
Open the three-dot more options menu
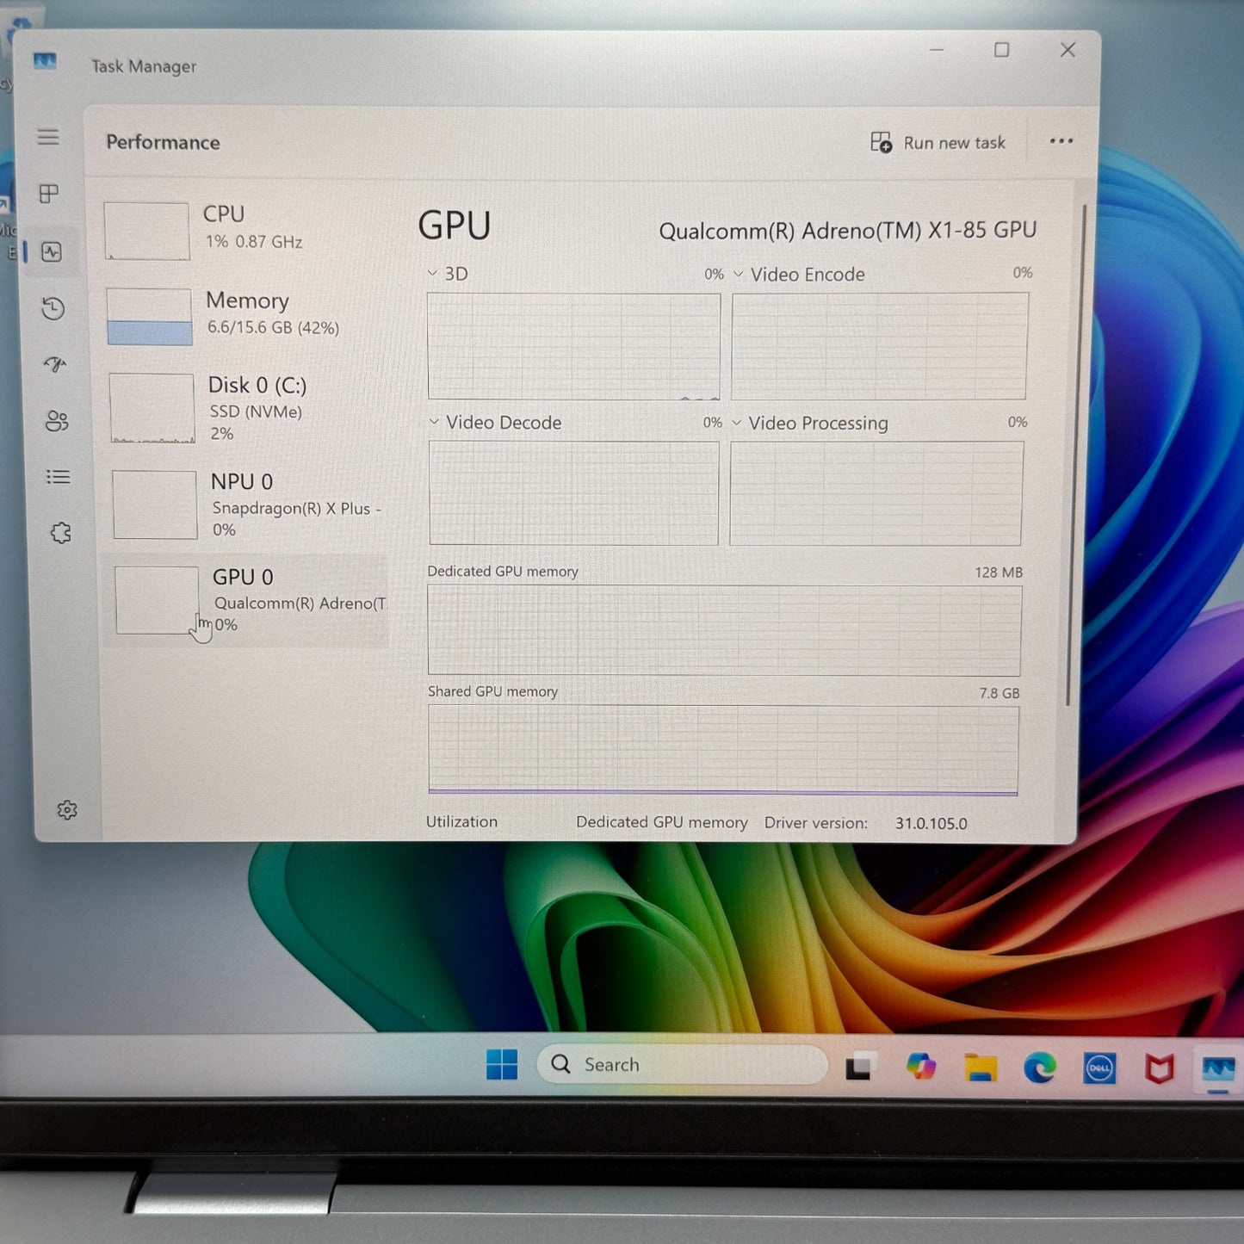coord(1061,141)
